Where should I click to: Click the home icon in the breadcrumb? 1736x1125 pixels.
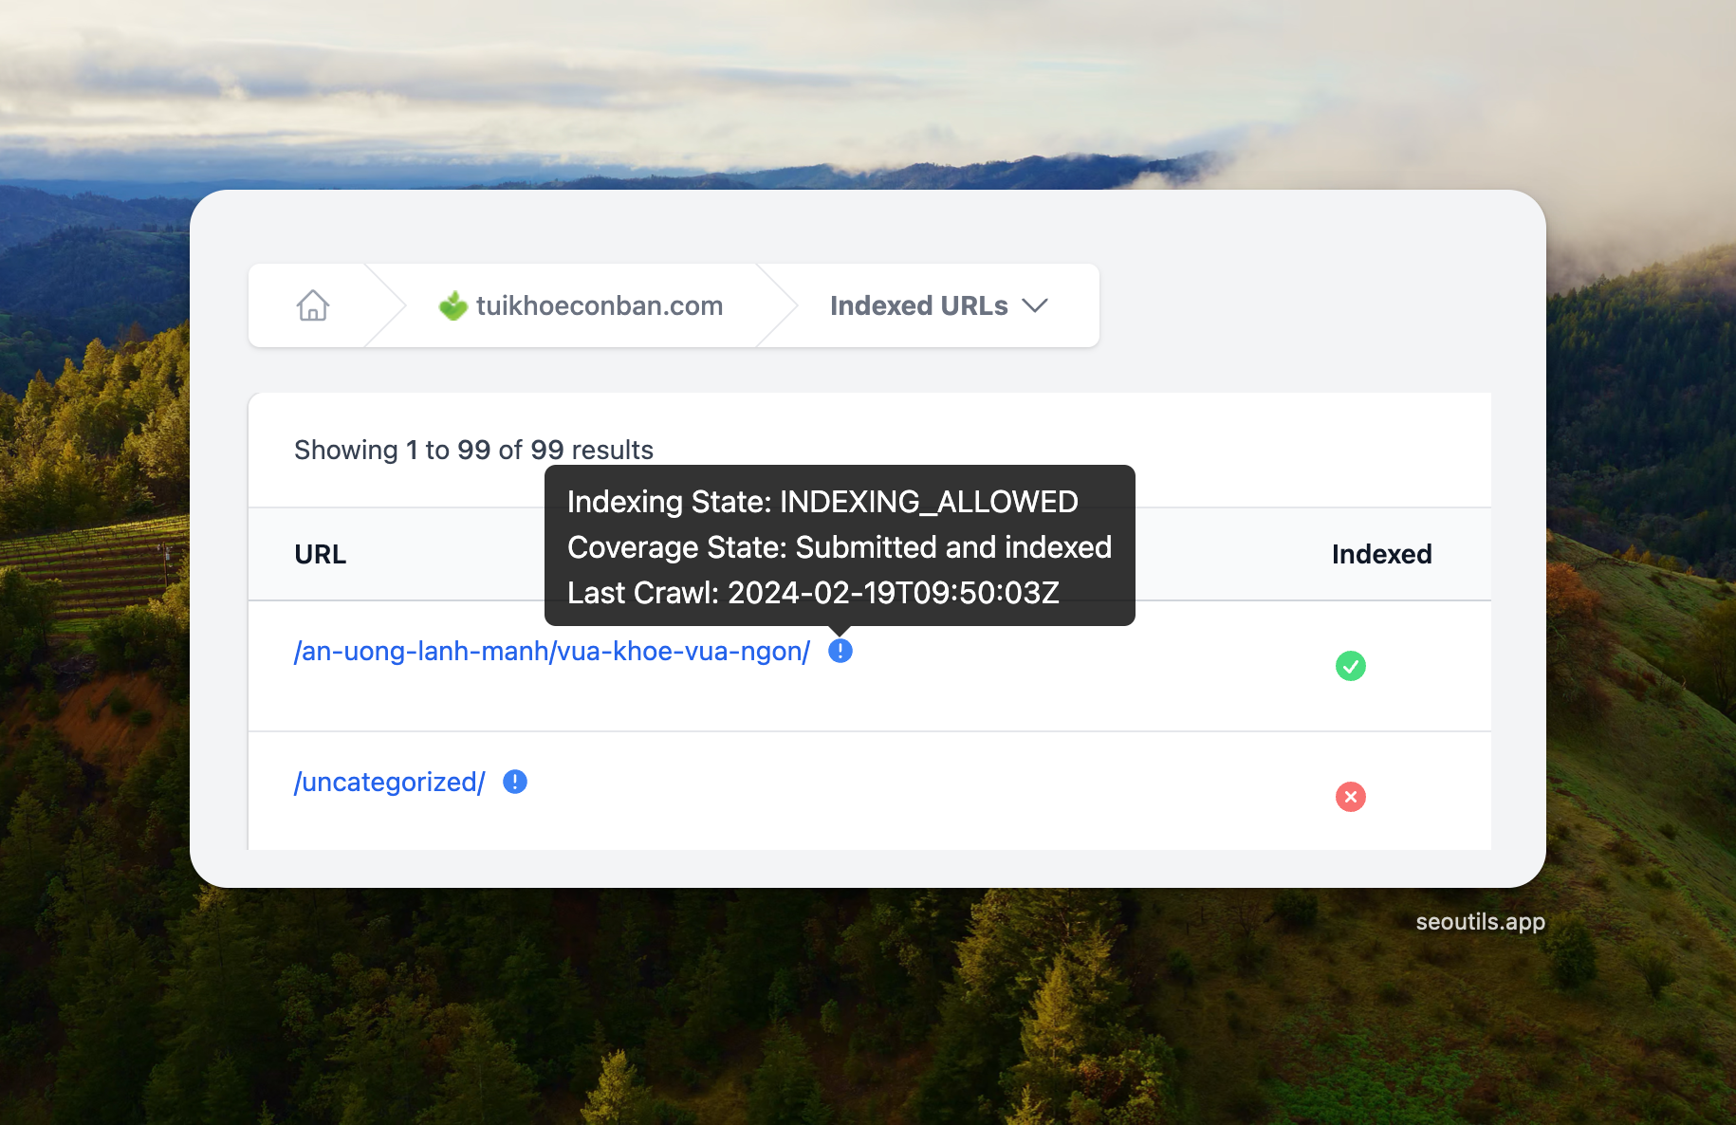(x=312, y=305)
